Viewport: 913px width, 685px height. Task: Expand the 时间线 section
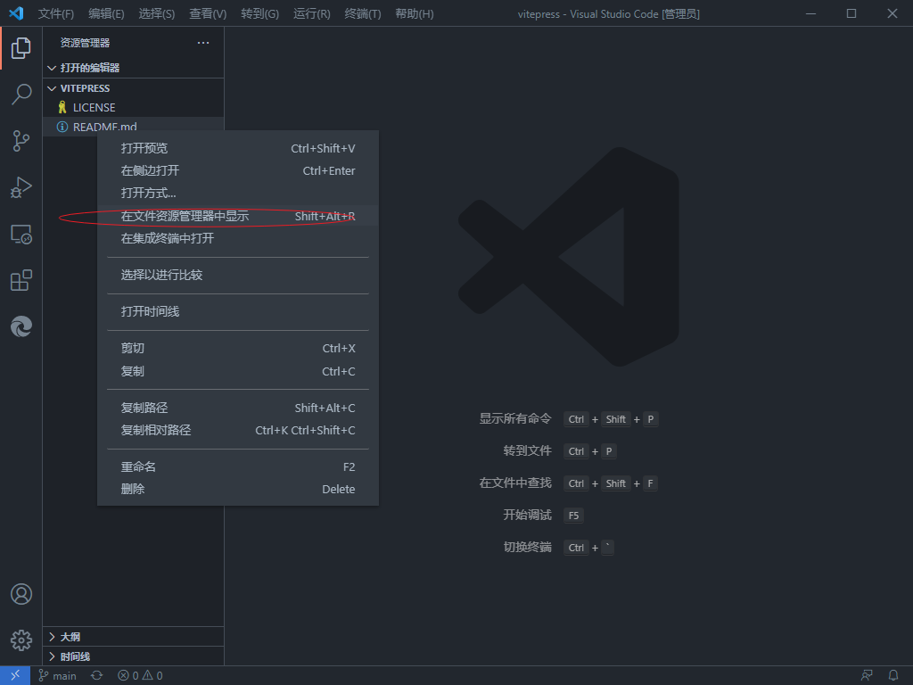coord(134,656)
